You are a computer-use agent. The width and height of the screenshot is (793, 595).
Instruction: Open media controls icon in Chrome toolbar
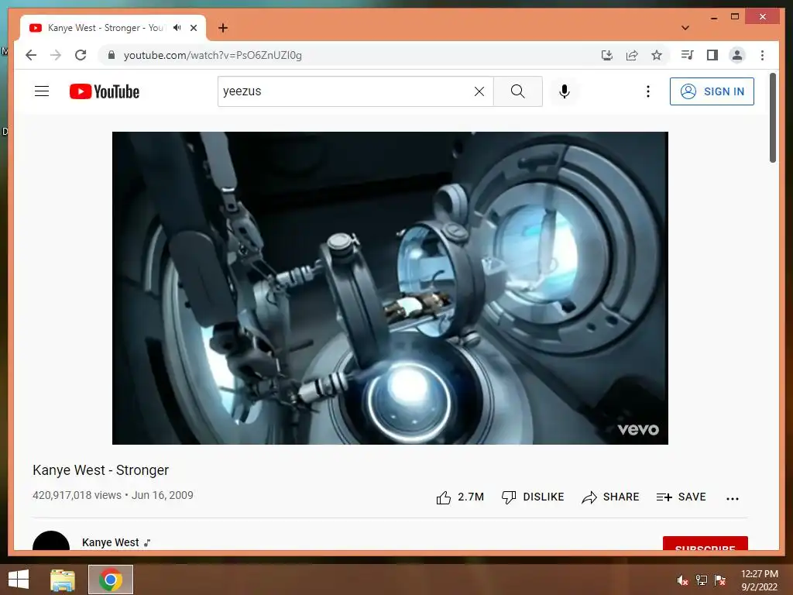tap(688, 55)
